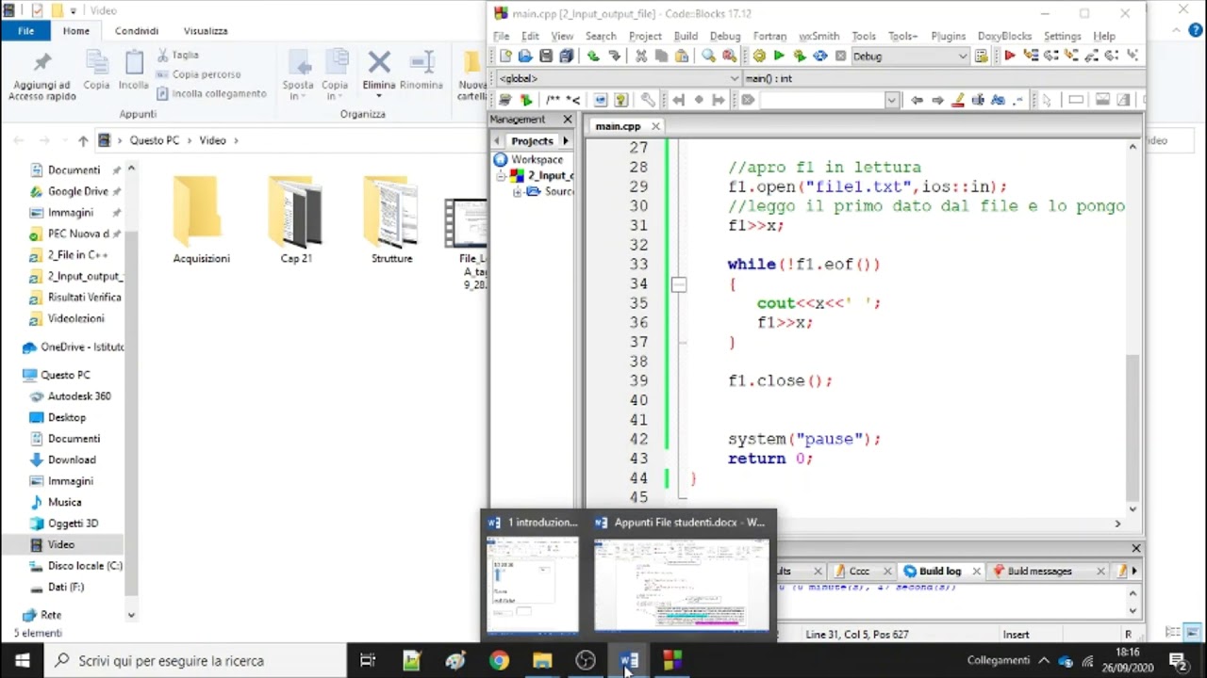Expand the Copia in dropdown in Explorer
Image resolution: width=1207 pixels, height=678 pixels.
click(x=336, y=73)
